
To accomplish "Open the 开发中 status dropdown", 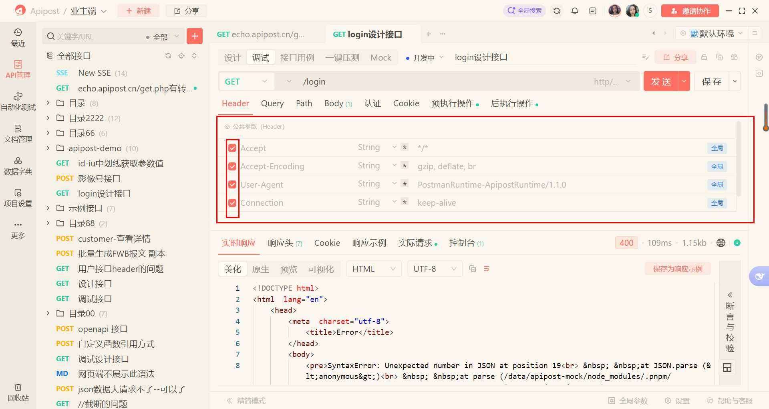I will pos(425,58).
